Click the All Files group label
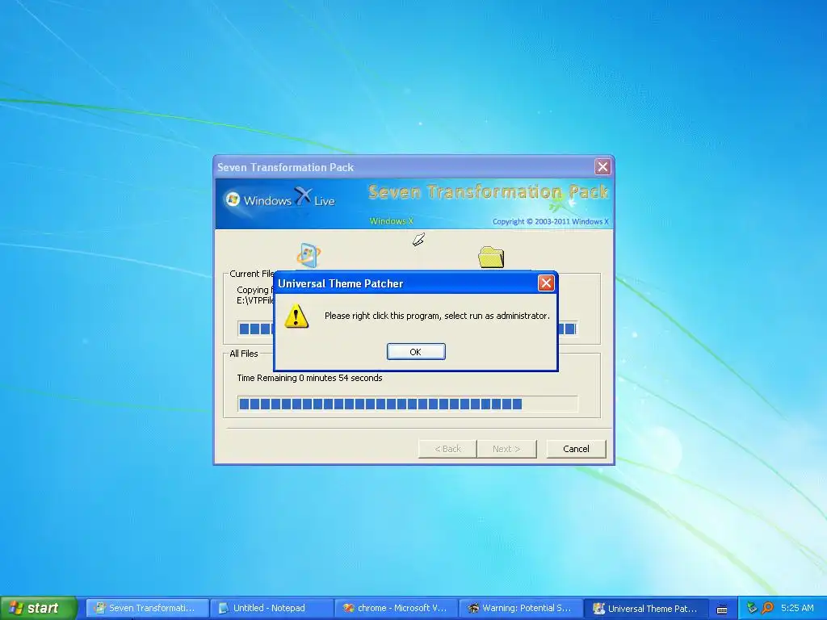827x620 pixels. point(244,354)
